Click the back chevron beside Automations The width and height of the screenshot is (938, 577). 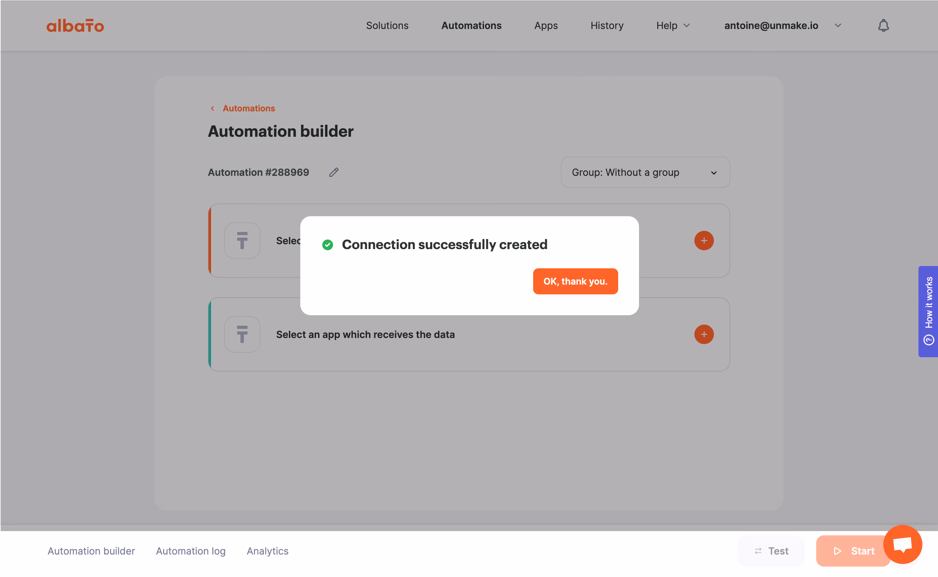pos(213,108)
